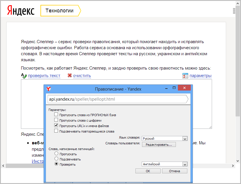Image resolution: width=241 pixels, height=184 pixels.
Task: Click the vertical scrollbar up arrow
Action: tap(238, 3)
